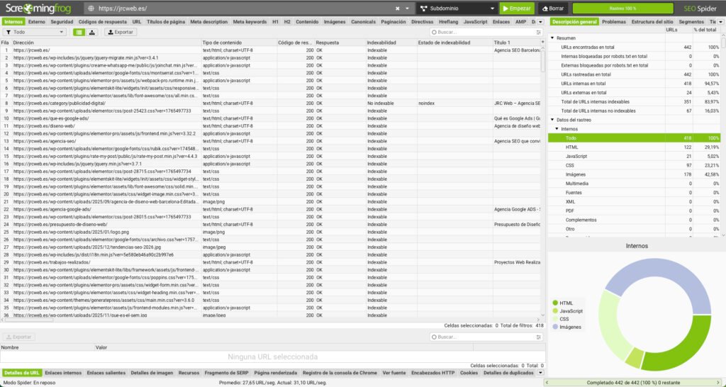Sort by the Dirección column header
The height and width of the screenshot is (387, 726).
(106, 43)
